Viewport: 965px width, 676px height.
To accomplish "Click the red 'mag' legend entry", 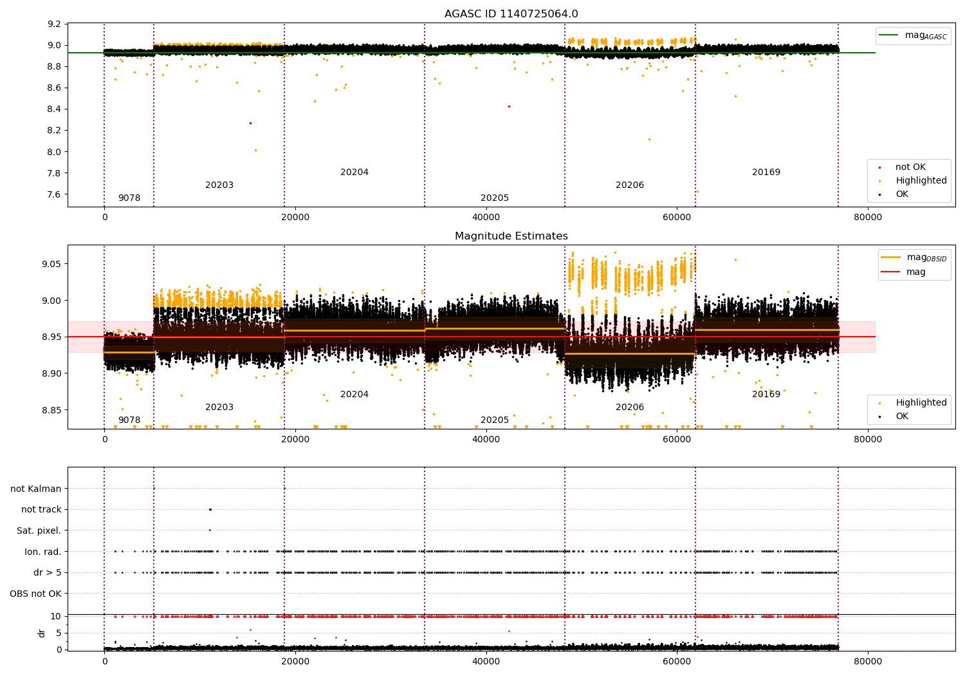I will [890, 272].
